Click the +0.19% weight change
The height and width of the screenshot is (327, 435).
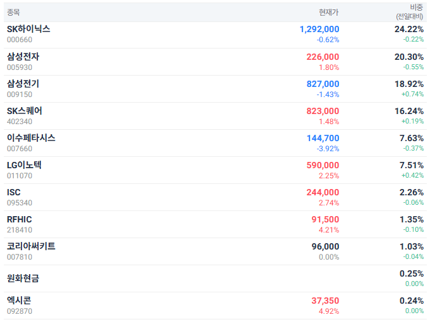coord(413,121)
